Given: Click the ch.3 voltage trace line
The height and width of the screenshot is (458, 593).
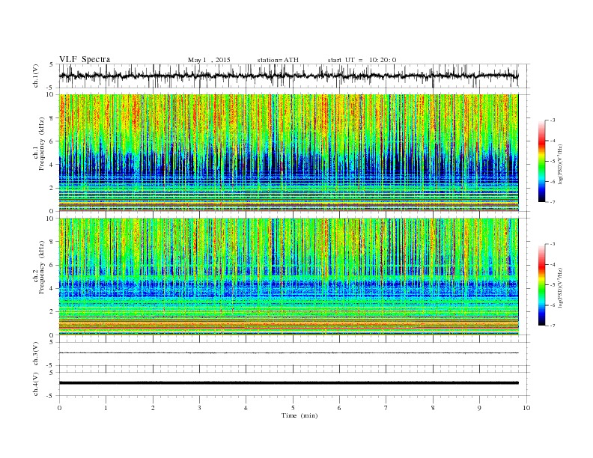Looking at the screenshot, I should point(288,353).
